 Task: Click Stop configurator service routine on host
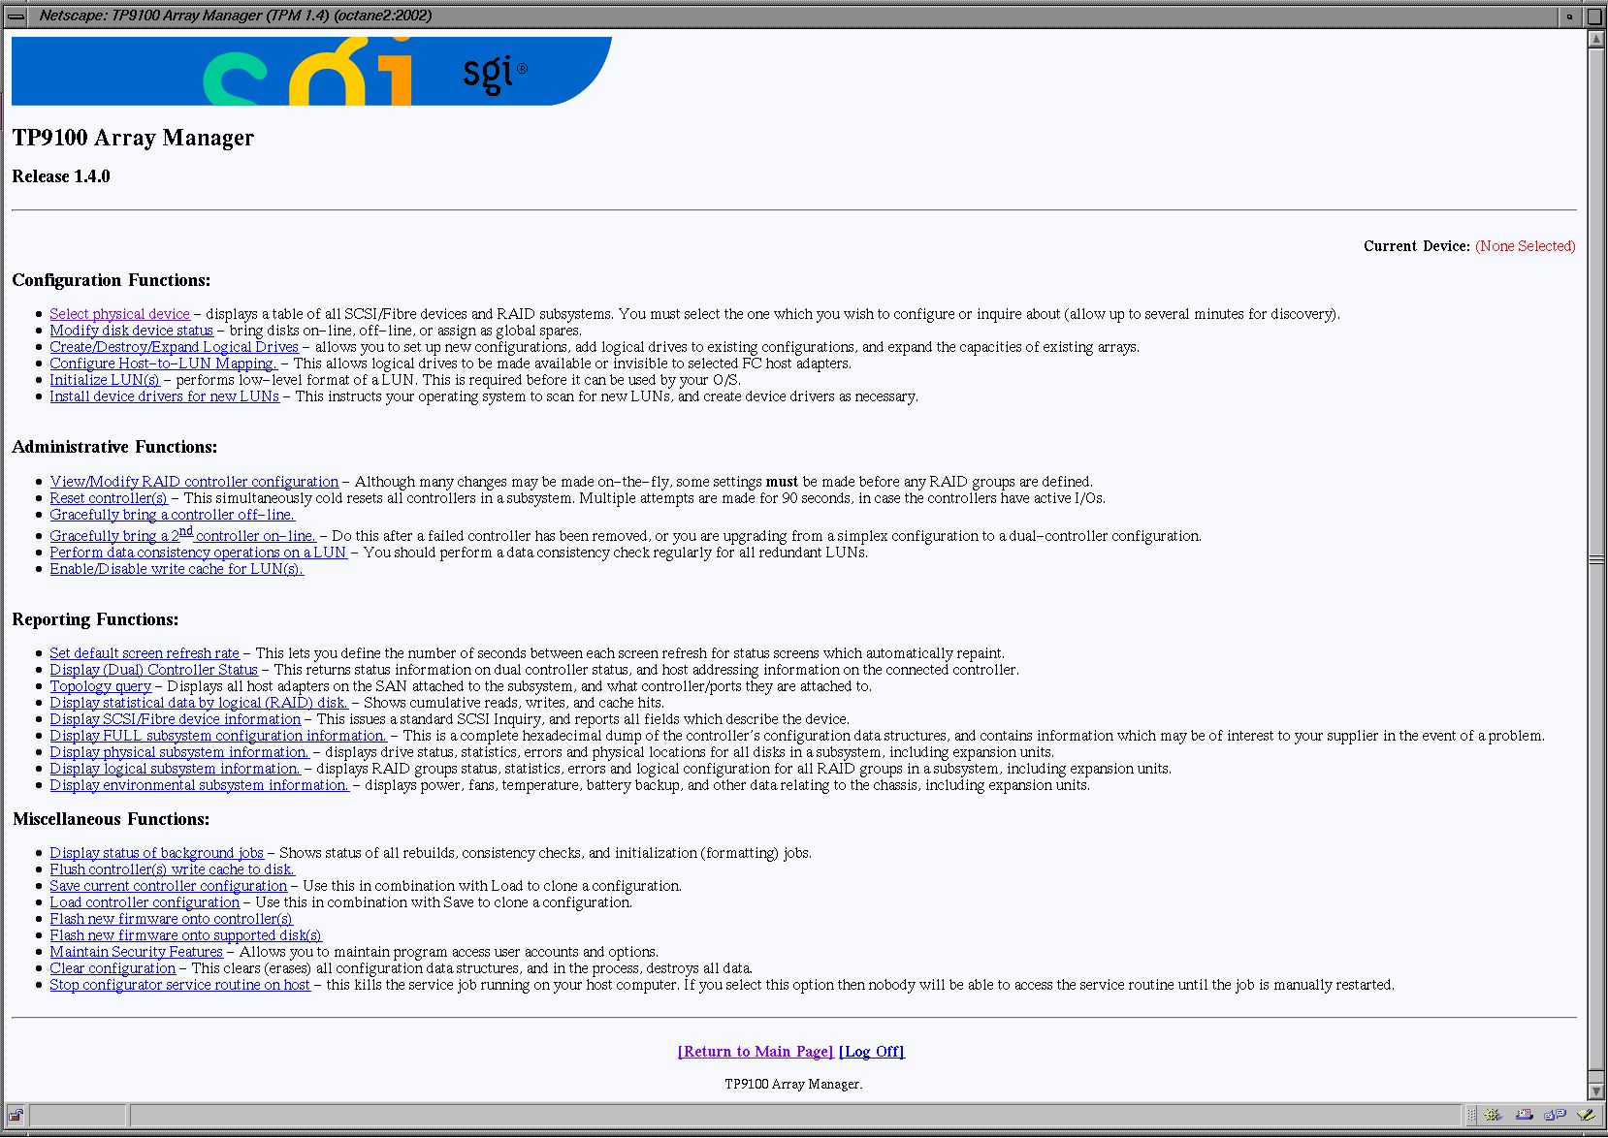tap(179, 985)
